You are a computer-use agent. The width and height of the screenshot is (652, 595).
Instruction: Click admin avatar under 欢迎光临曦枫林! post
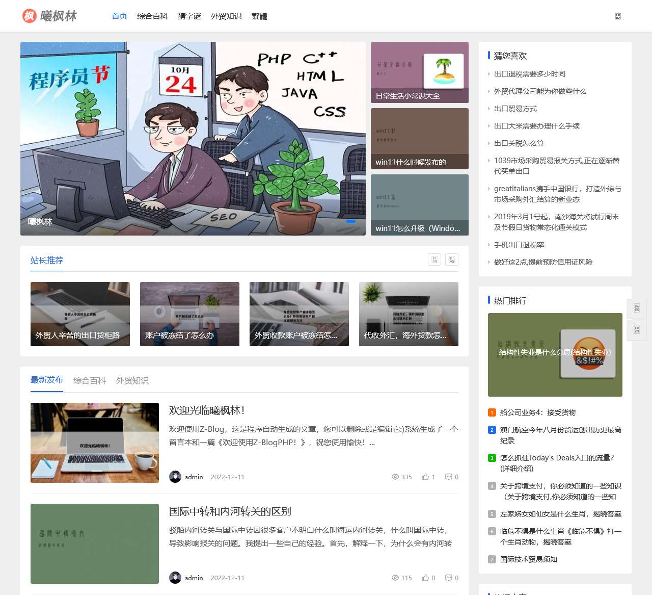[x=175, y=477]
